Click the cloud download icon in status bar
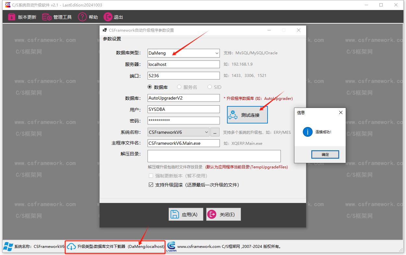Viewport: 406px width, 255px height. point(71,247)
